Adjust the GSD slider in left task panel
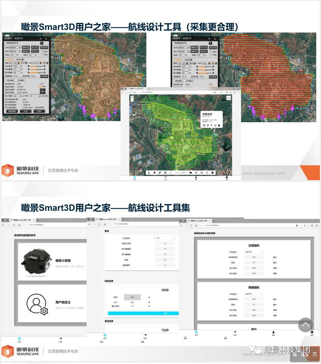 point(44,63)
